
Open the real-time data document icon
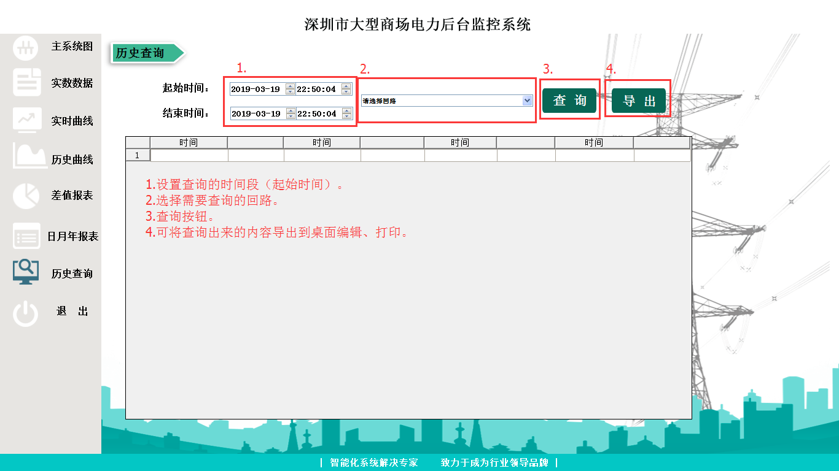coord(26,83)
